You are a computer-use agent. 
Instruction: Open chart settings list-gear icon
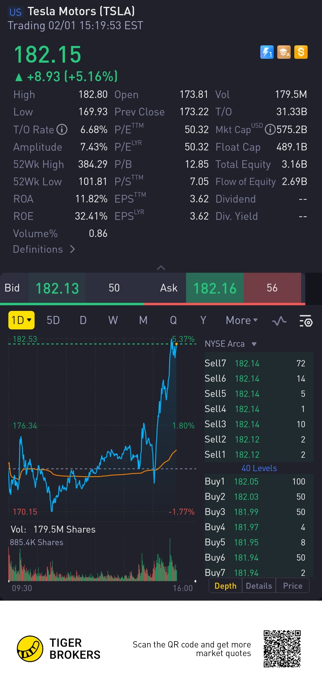point(306,321)
